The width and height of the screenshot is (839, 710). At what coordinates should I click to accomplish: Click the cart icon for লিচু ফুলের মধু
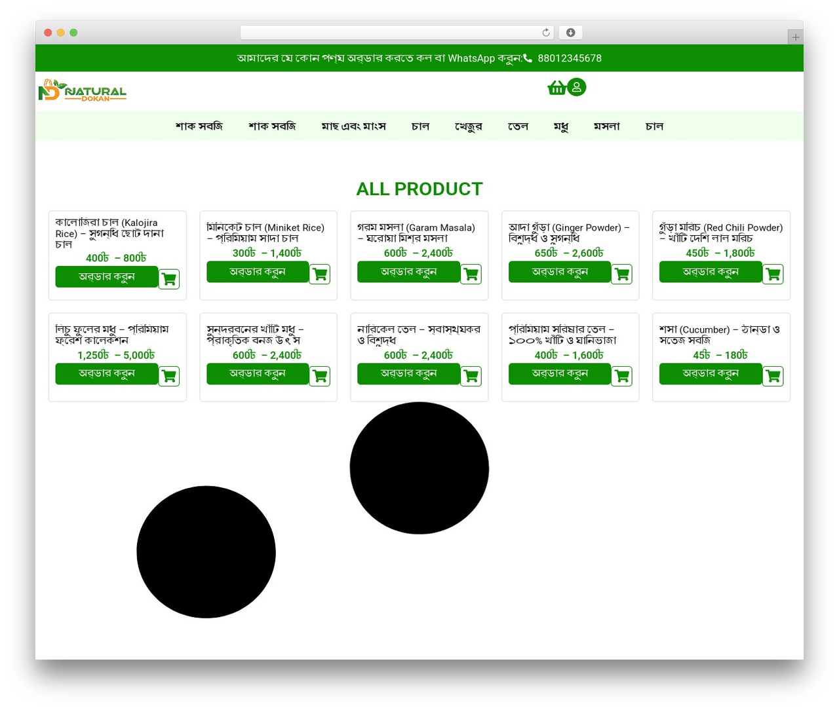tap(169, 376)
